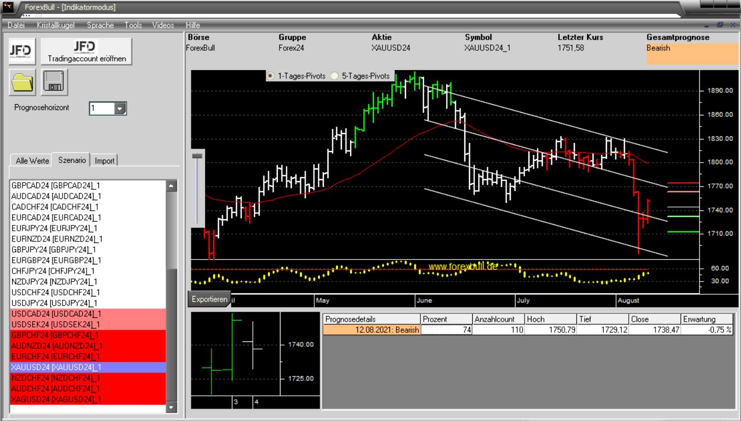Click the Hoch column header
This screenshot has width=741, height=421.
(x=550, y=319)
